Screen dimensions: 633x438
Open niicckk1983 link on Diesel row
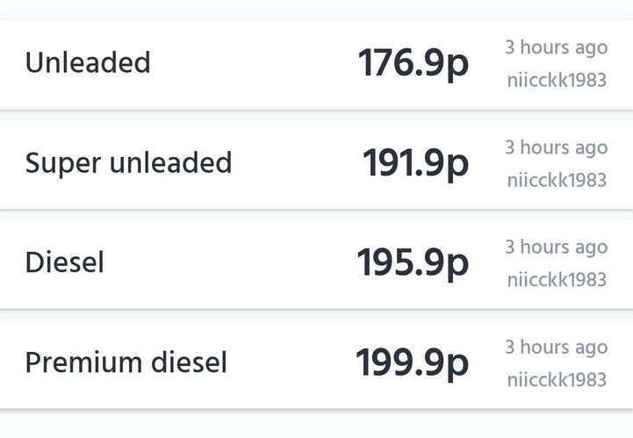pos(557,280)
